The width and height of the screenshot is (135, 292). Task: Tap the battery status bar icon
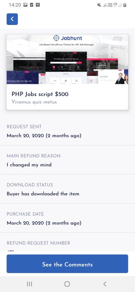[x=125, y=5]
